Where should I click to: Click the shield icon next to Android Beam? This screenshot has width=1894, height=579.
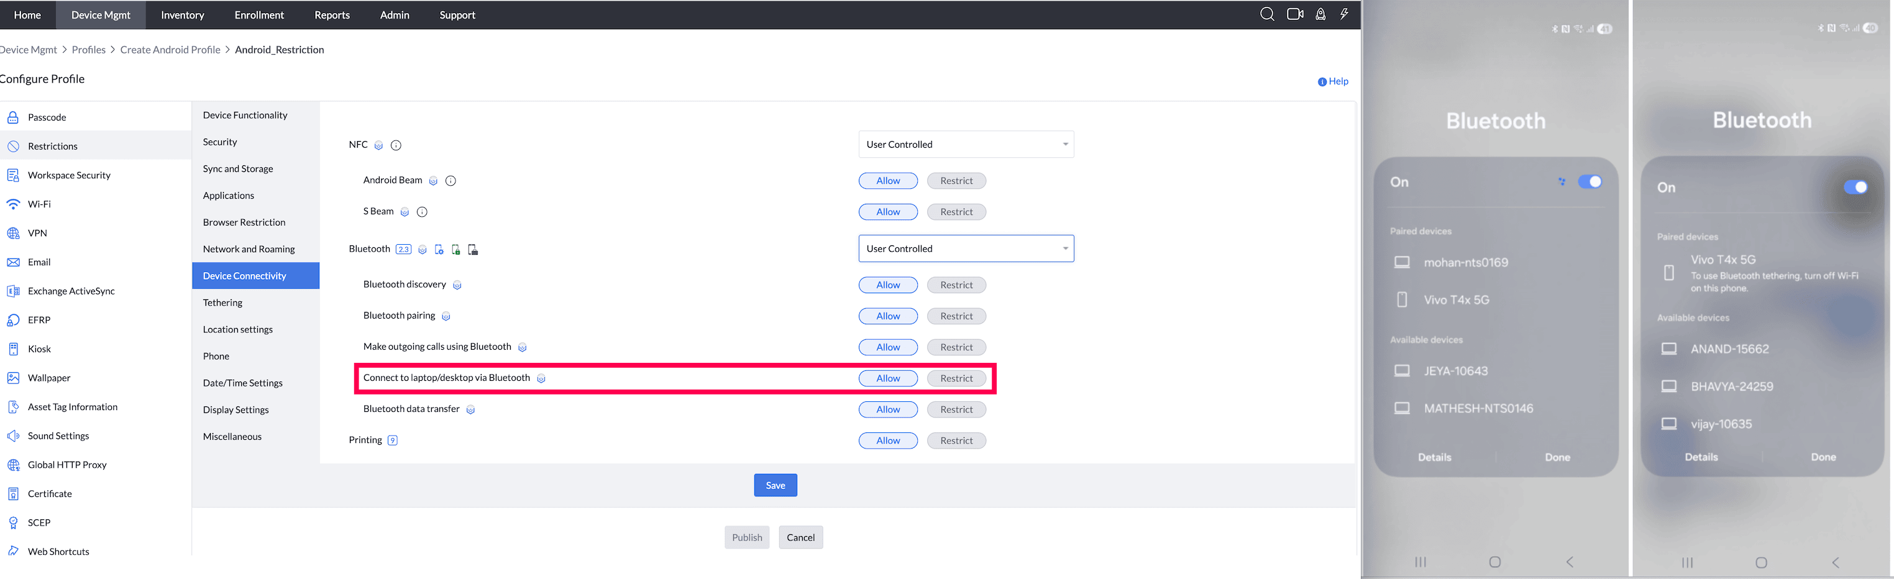pyautogui.click(x=433, y=180)
